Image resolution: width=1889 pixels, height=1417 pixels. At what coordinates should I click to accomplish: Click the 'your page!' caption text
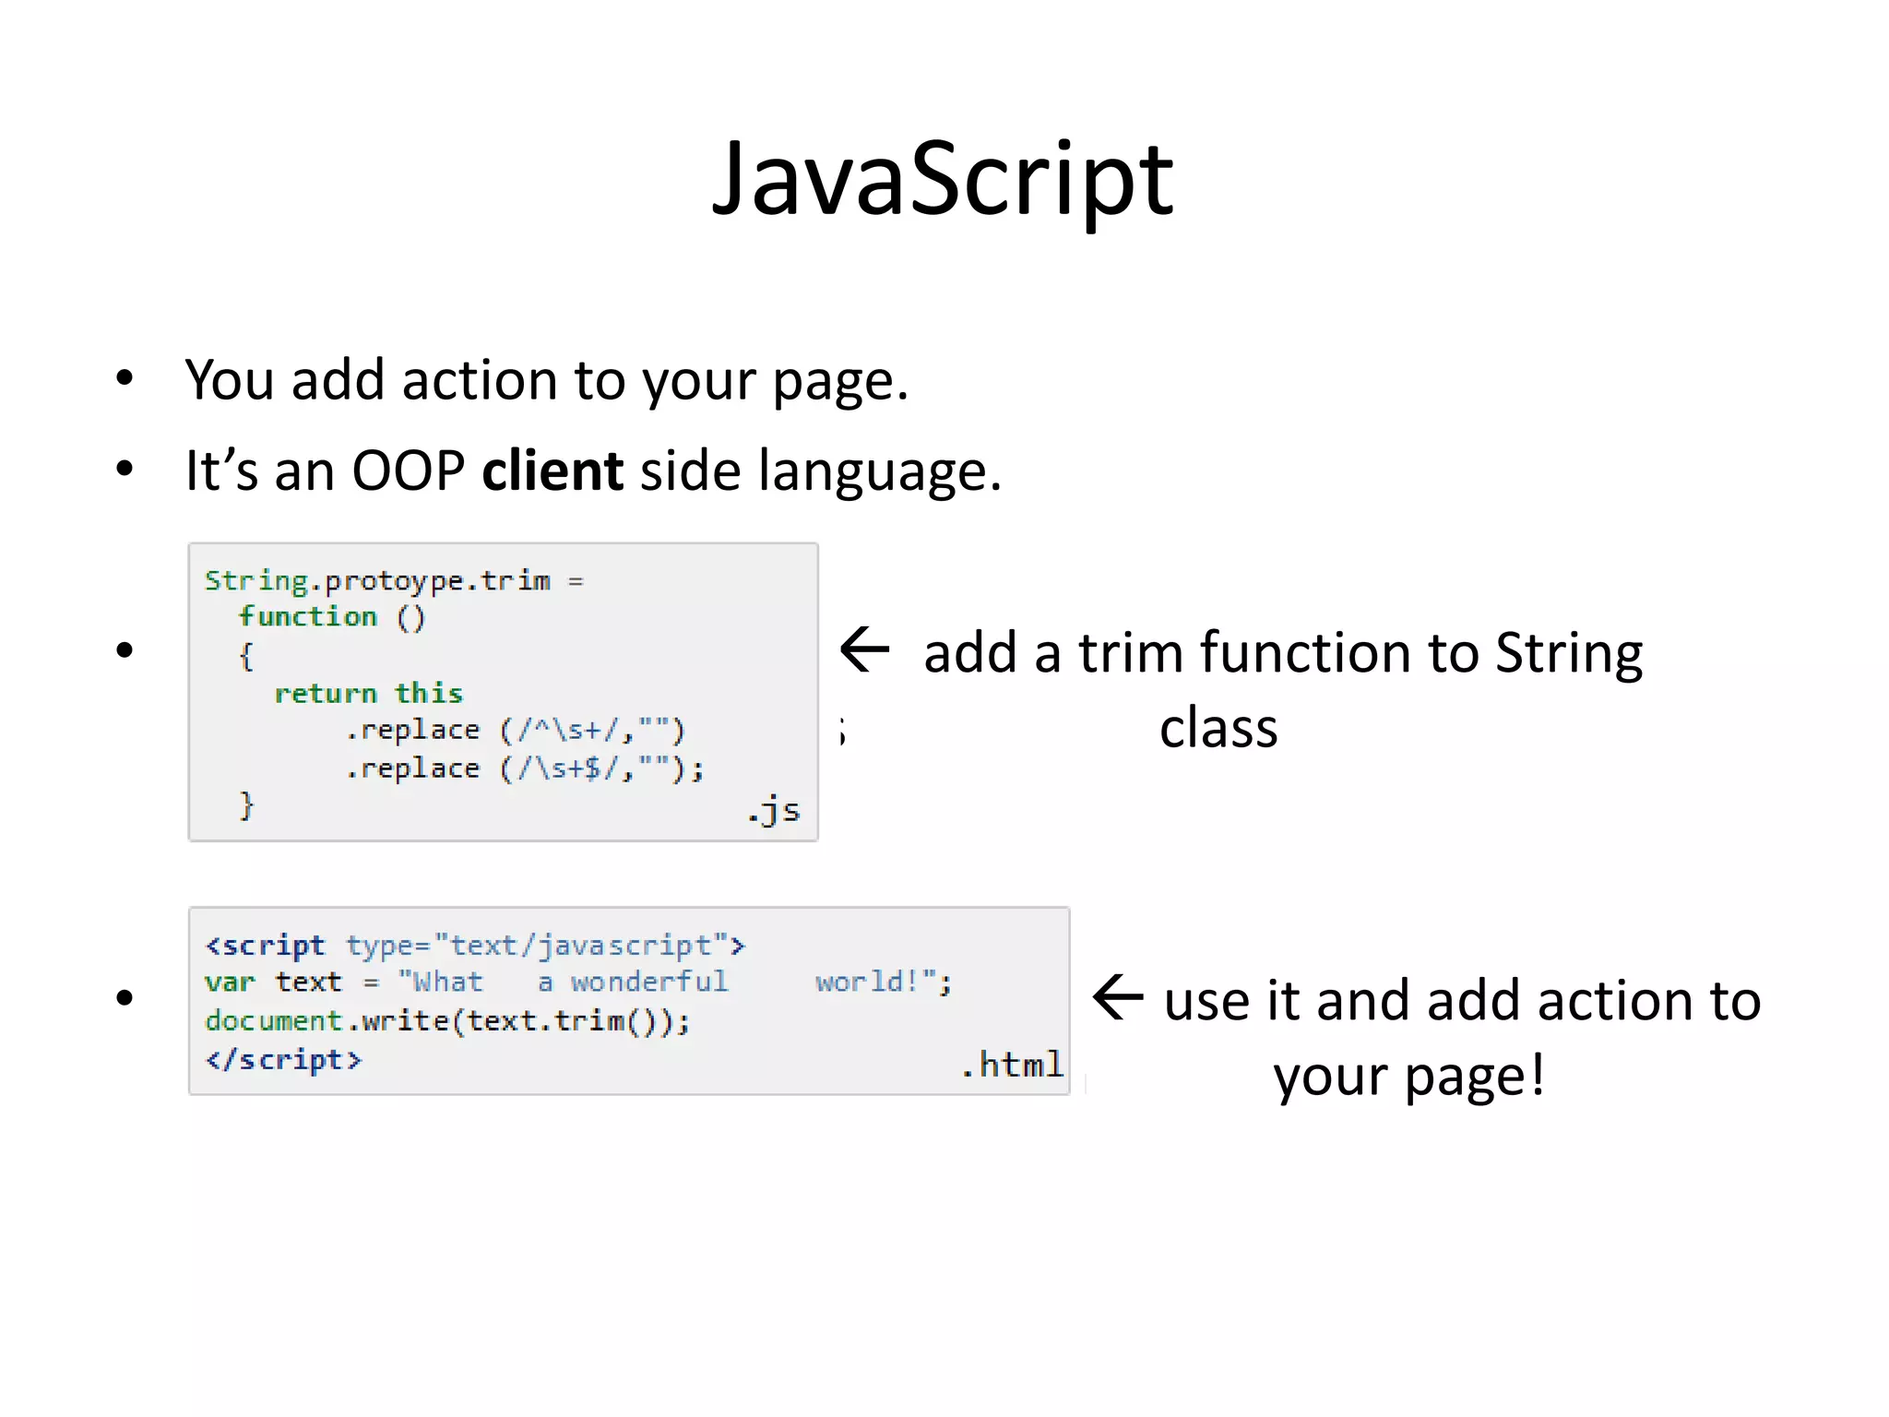[x=1408, y=1078]
